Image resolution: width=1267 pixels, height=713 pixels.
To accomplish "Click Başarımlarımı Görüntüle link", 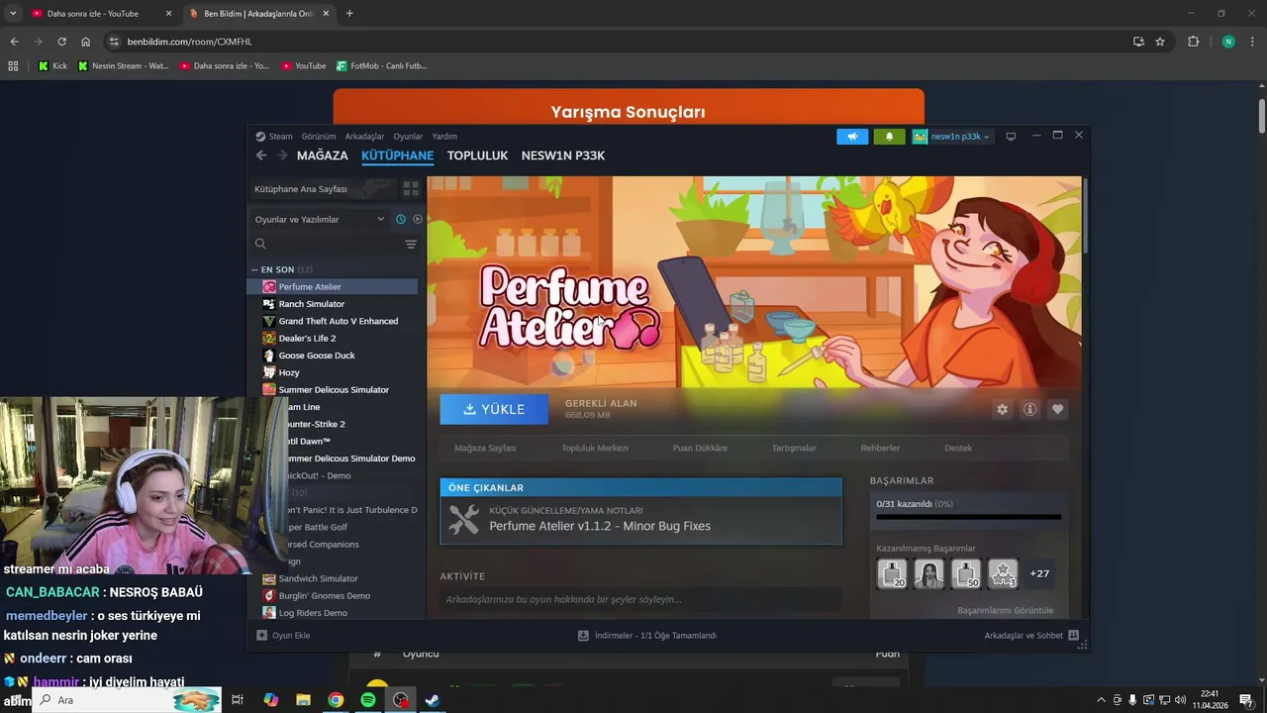I will click(x=1005, y=610).
